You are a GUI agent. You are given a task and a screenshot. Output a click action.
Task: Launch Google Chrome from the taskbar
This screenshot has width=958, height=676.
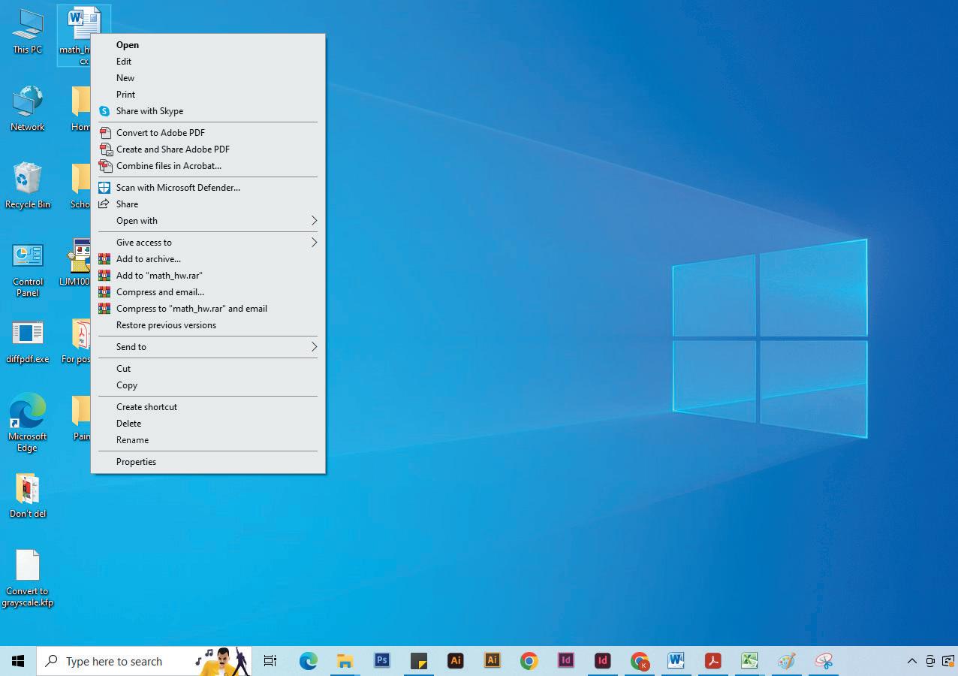click(529, 661)
